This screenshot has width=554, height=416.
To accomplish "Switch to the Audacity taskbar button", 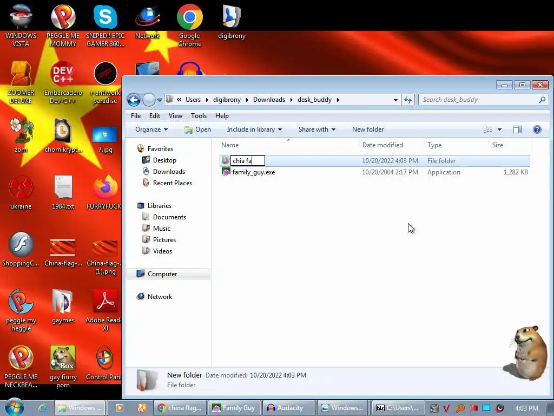I will (x=289, y=408).
